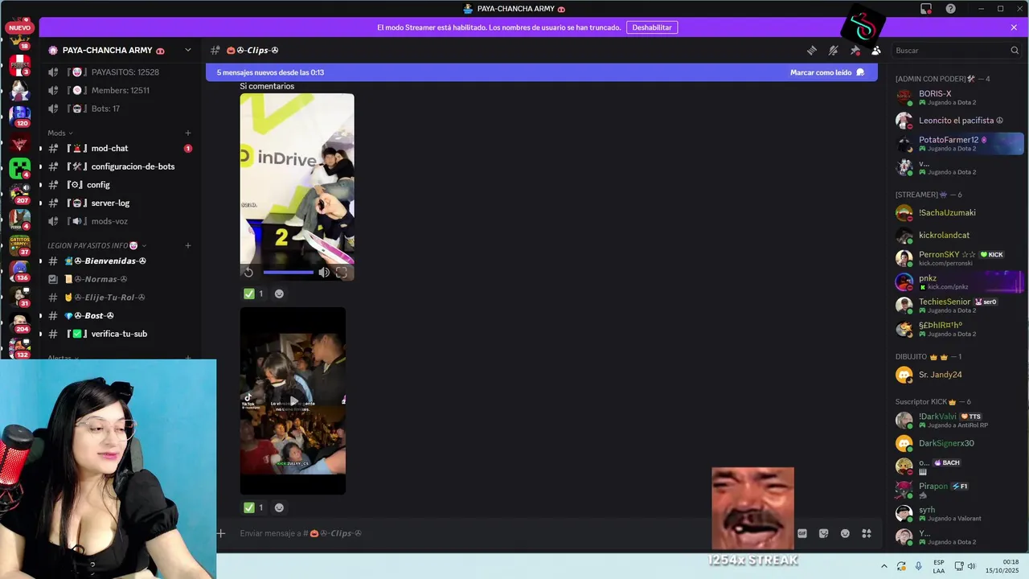Screen dimensions: 1029x579
Task: Open Discord help question mark icon
Action: 951,9
